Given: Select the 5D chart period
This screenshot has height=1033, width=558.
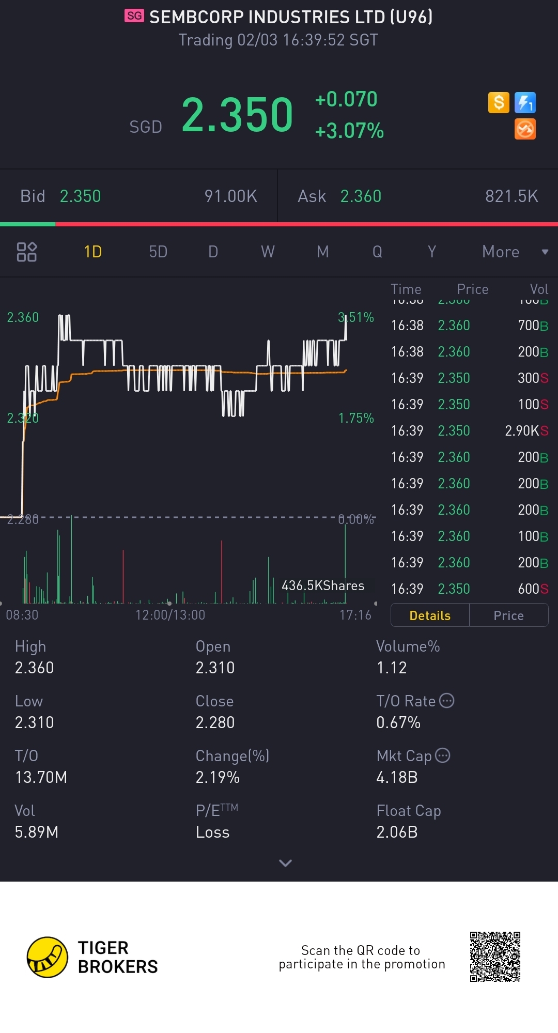Looking at the screenshot, I should pos(158,252).
